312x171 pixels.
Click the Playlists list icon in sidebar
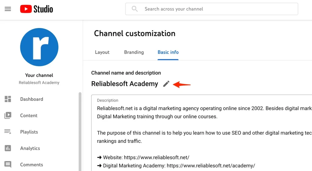8,132
